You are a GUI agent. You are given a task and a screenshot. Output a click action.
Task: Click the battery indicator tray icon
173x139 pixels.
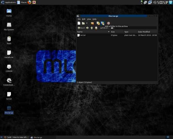click(x=142, y=2)
